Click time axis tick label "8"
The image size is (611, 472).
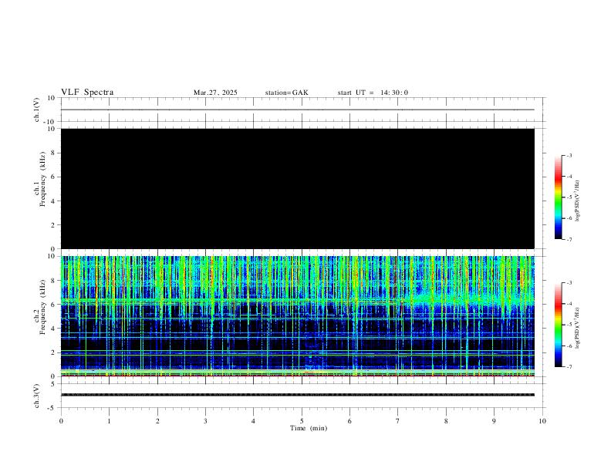446,421
